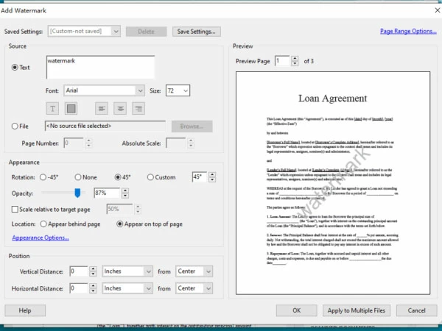Image resolution: width=442 pixels, height=331 pixels.
Task: Click the Help button
Action: tap(25, 310)
